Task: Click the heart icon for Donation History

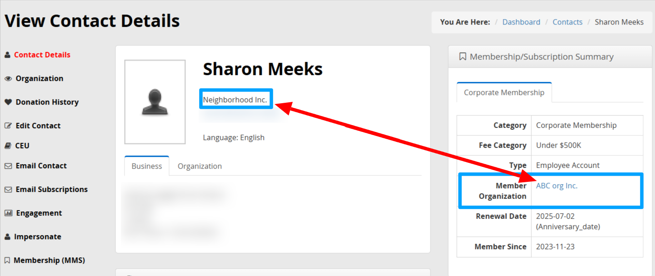Action: 8,102
